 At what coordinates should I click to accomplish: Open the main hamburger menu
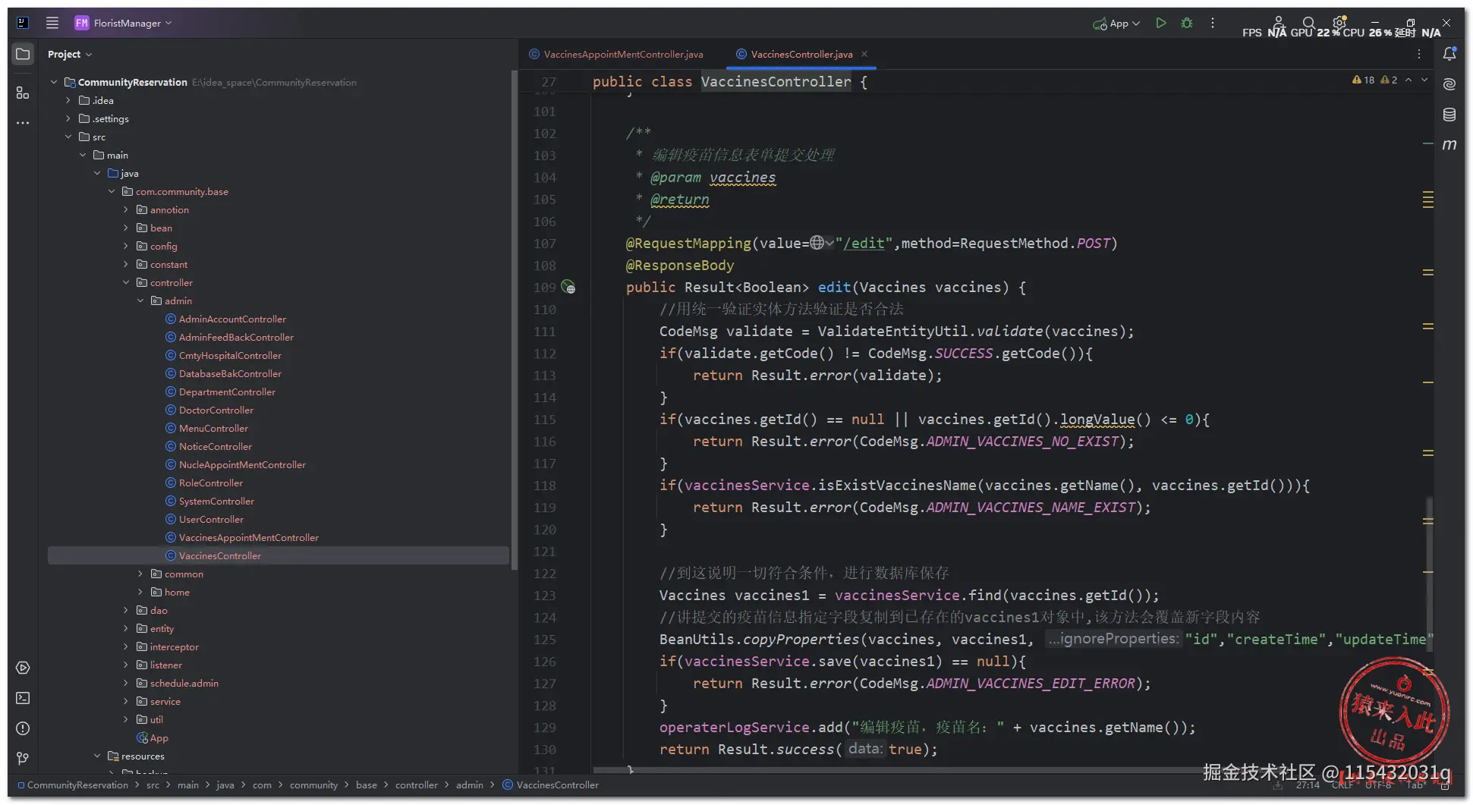[x=52, y=23]
